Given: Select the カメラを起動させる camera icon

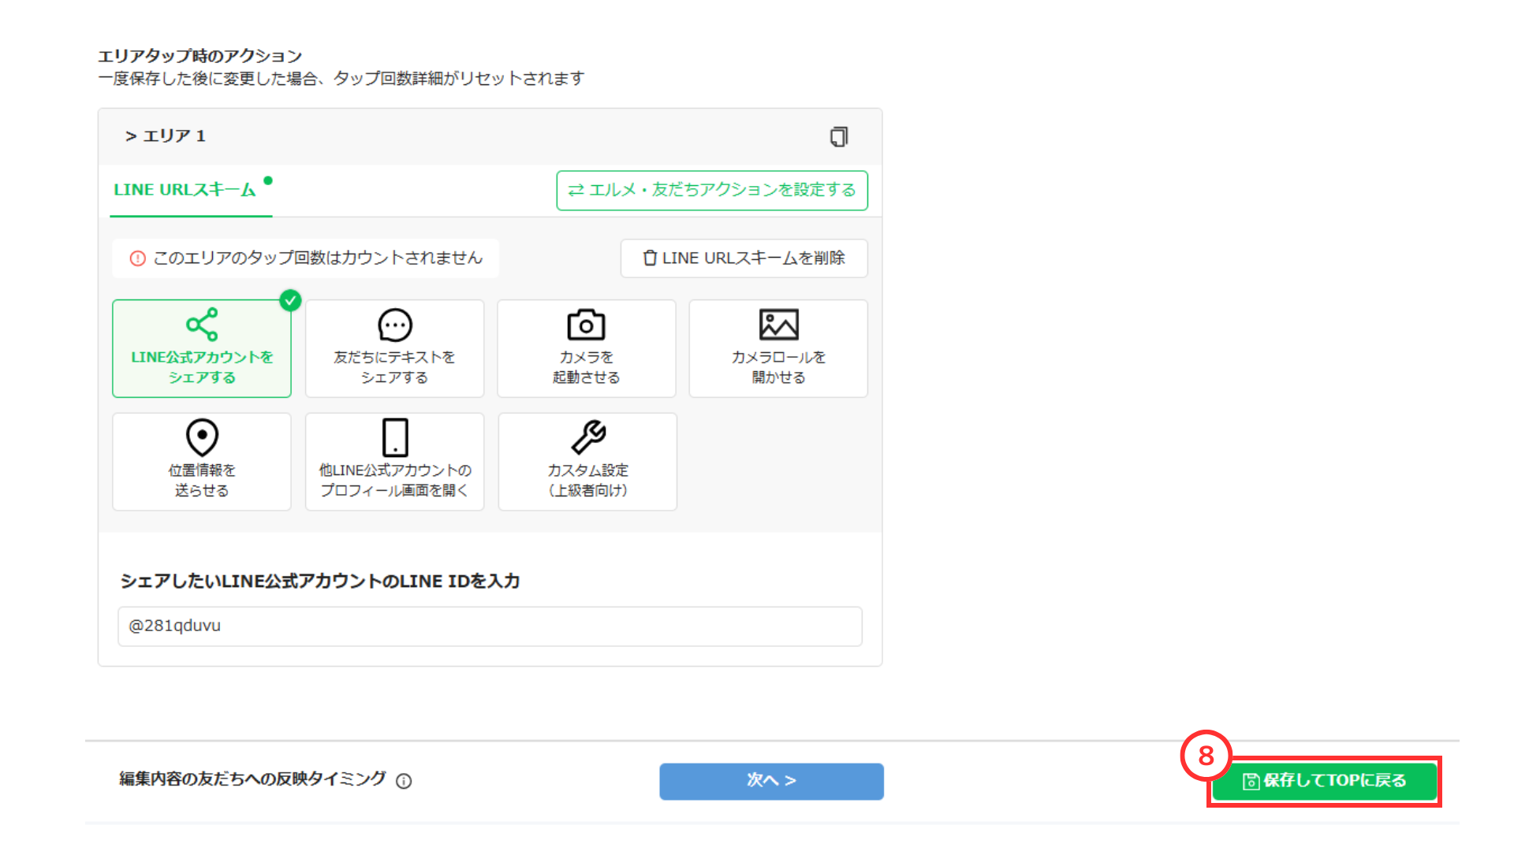Looking at the screenshot, I should point(586,323).
